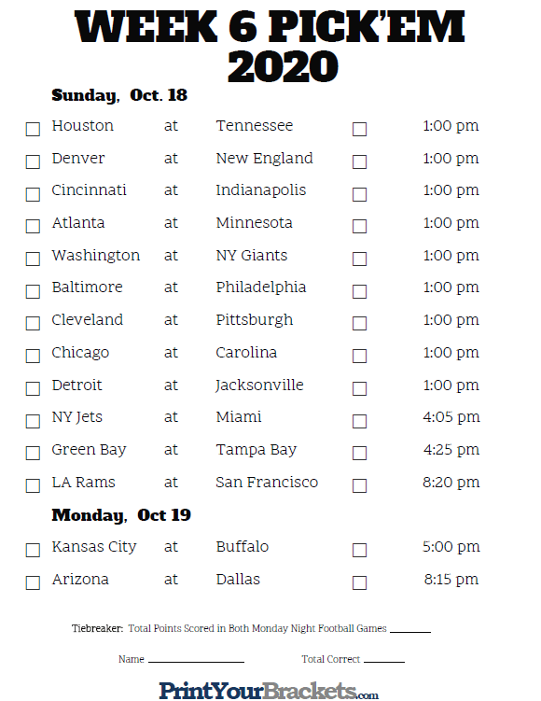This screenshot has height=701, width=541.
Task: Tick the Kansas City checkbox
Action: [x=33, y=550]
